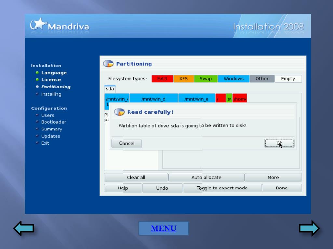
Task: Click the Partitioning pie chart icon
Action: [108, 64]
